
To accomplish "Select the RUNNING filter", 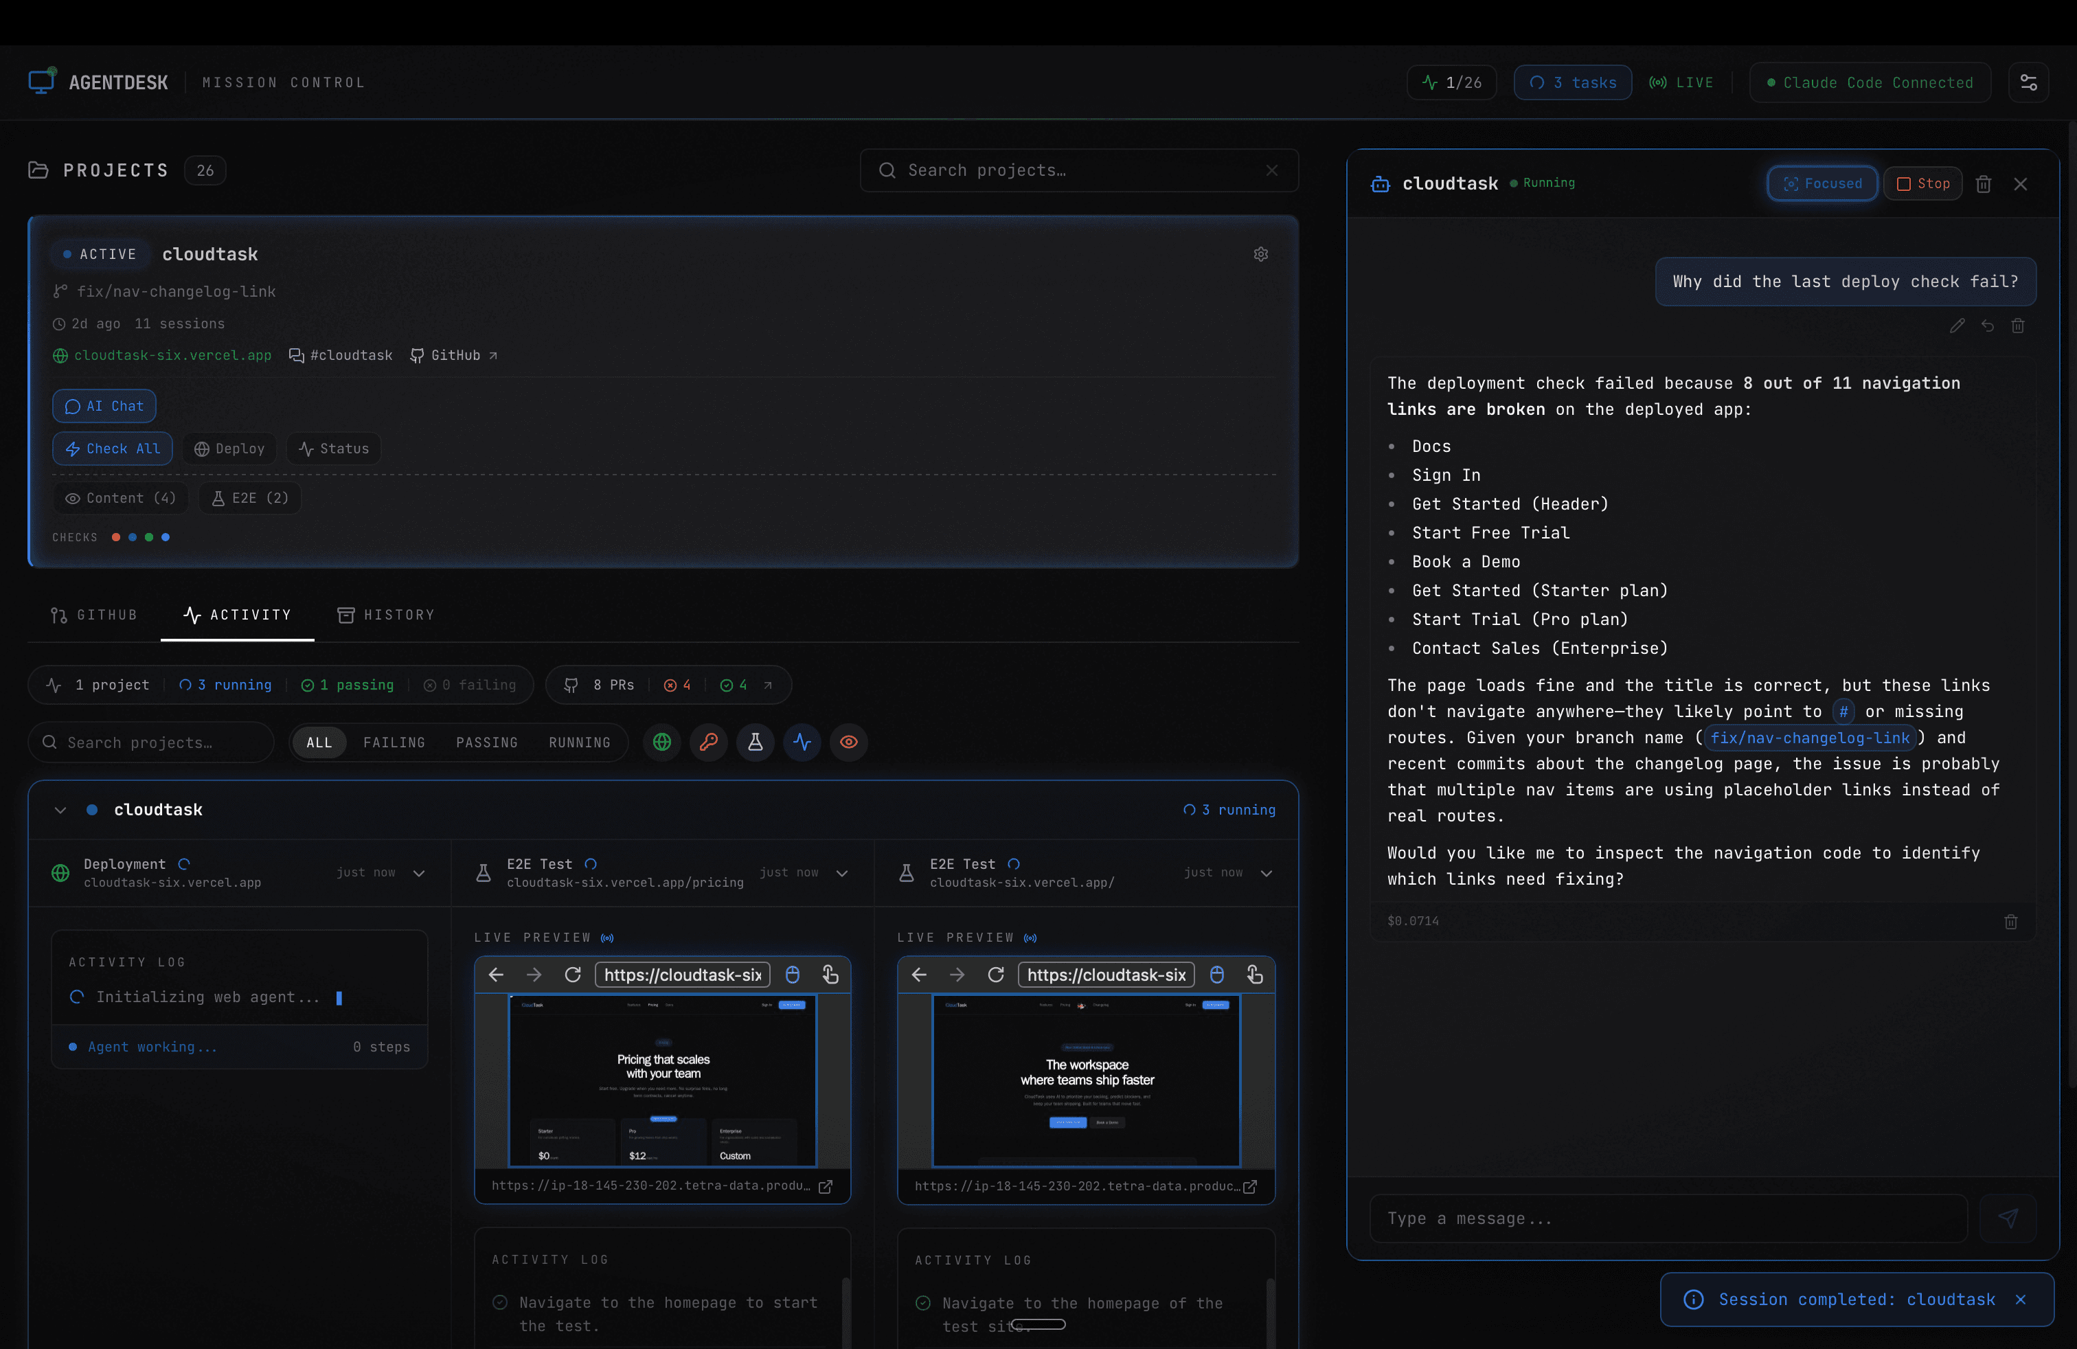I will click(580, 742).
